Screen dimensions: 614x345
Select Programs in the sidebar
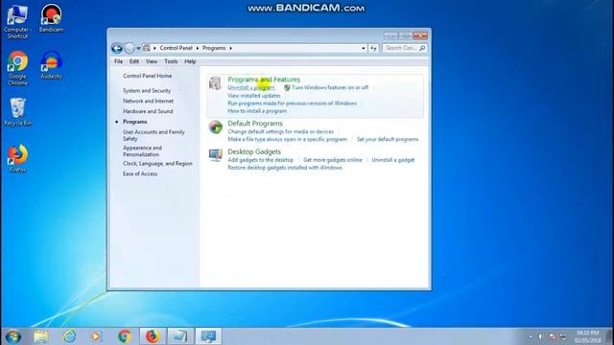(x=134, y=122)
